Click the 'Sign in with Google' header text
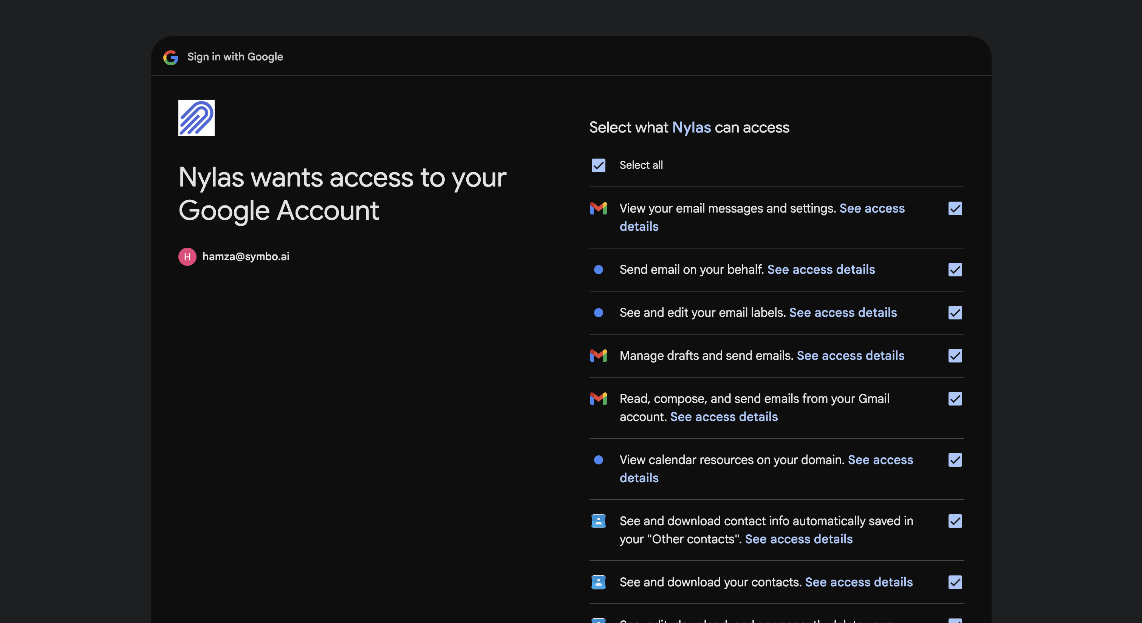 point(235,57)
